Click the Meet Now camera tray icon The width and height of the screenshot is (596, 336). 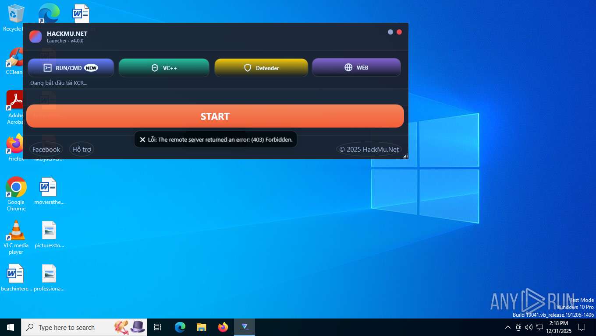click(518, 327)
